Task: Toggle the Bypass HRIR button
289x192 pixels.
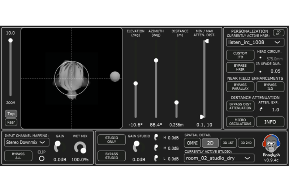Action: coord(240,67)
